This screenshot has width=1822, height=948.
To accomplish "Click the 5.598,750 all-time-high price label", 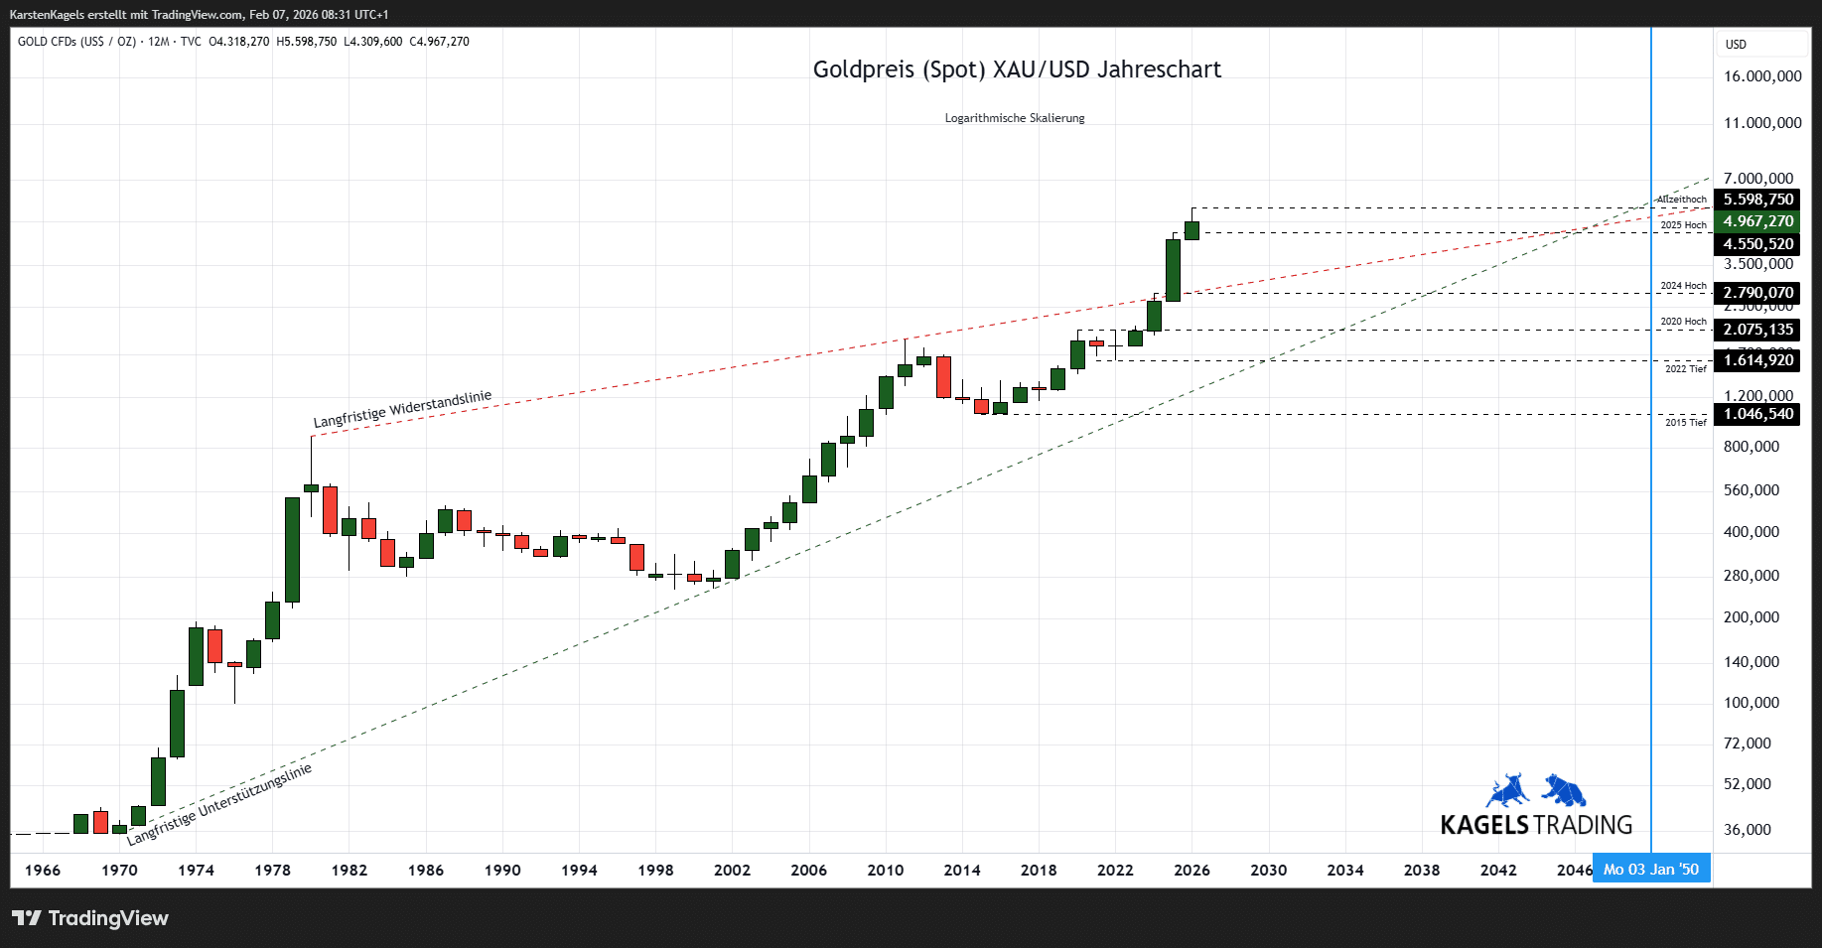I will [x=1757, y=200].
